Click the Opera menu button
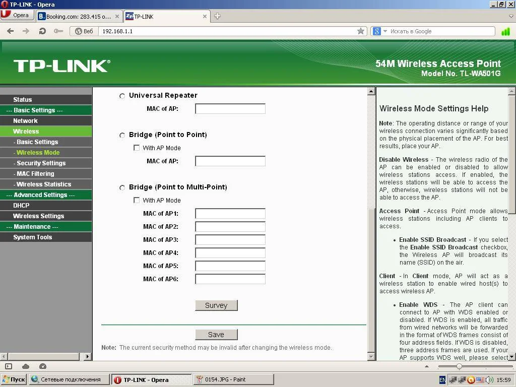 pyautogui.click(x=17, y=15)
